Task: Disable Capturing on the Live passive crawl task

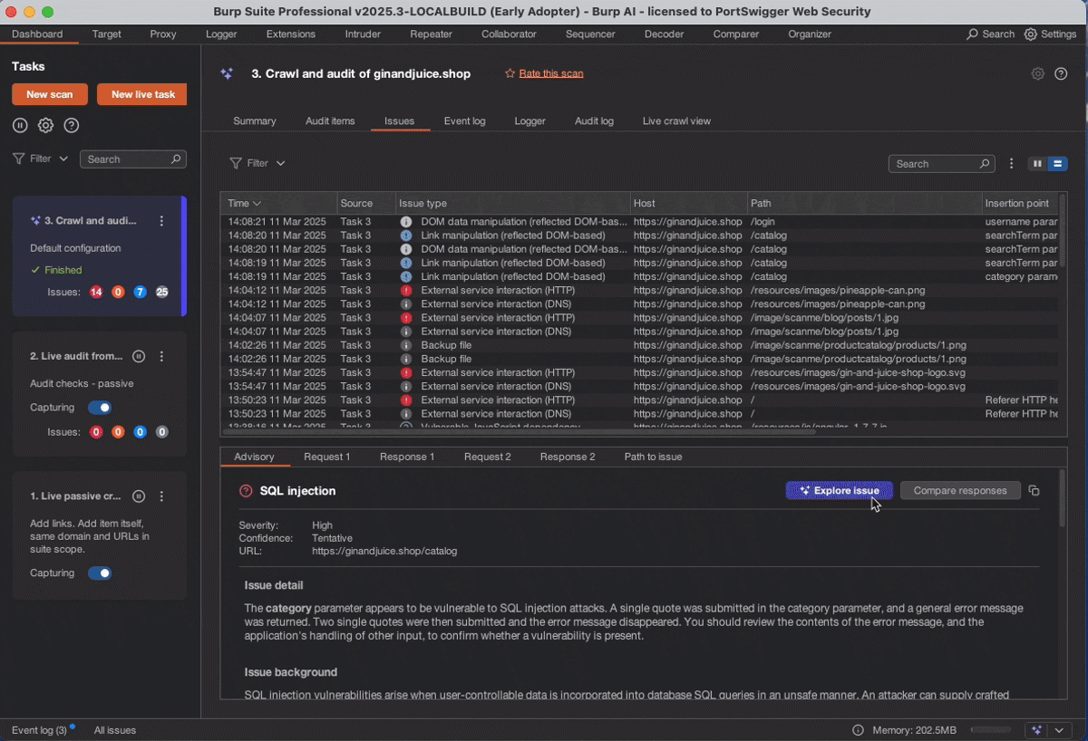Action: click(x=102, y=573)
